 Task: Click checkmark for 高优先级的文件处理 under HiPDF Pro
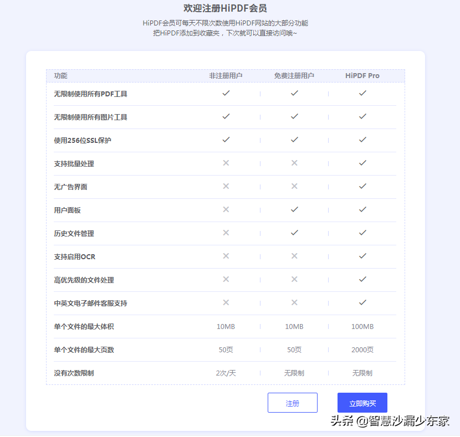362,279
